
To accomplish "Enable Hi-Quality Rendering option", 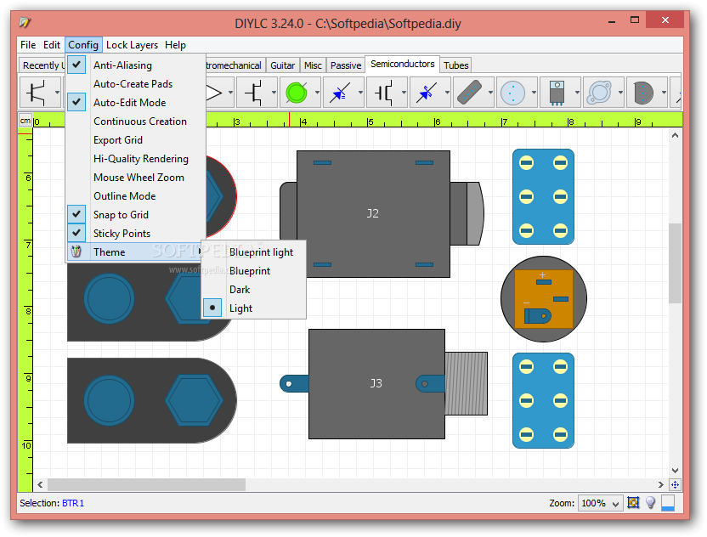I will pyautogui.click(x=135, y=159).
